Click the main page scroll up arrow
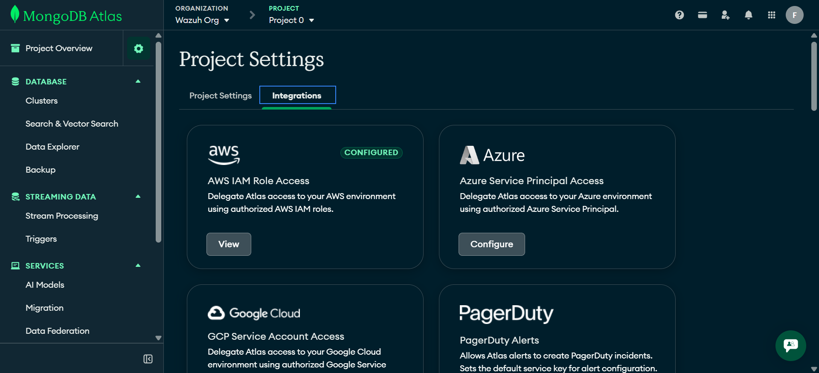 click(814, 35)
